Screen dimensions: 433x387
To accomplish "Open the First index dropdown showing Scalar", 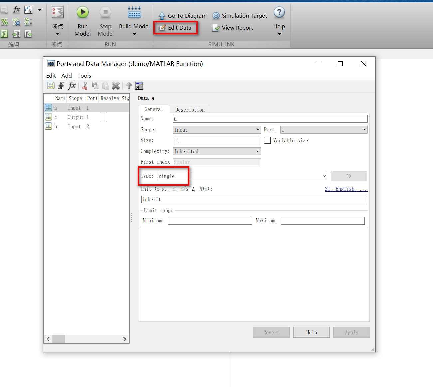I will (217, 162).
